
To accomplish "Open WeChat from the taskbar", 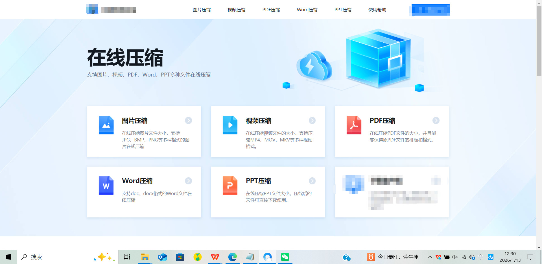I will tap(285, 257).
